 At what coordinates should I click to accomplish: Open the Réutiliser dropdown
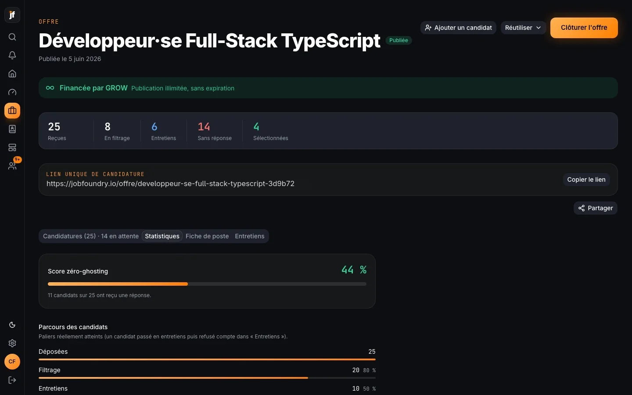tap(523, 28)
